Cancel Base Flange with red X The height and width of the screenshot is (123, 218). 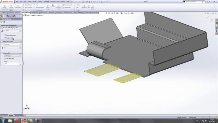(x=4, y=22)
